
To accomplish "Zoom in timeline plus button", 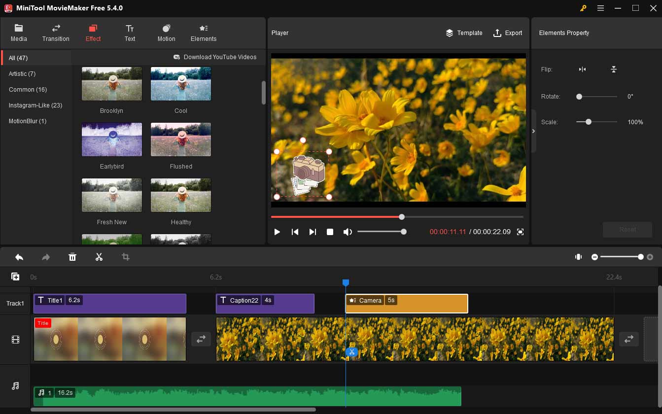I will 650,257.
